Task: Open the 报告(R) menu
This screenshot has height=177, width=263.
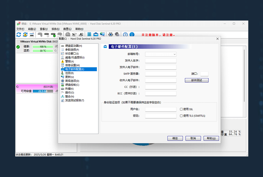Action: [56, 29]
